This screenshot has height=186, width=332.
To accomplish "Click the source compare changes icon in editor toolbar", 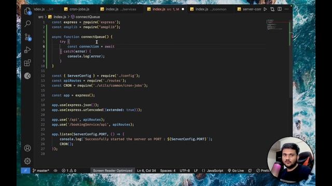I will click(272, 9).
